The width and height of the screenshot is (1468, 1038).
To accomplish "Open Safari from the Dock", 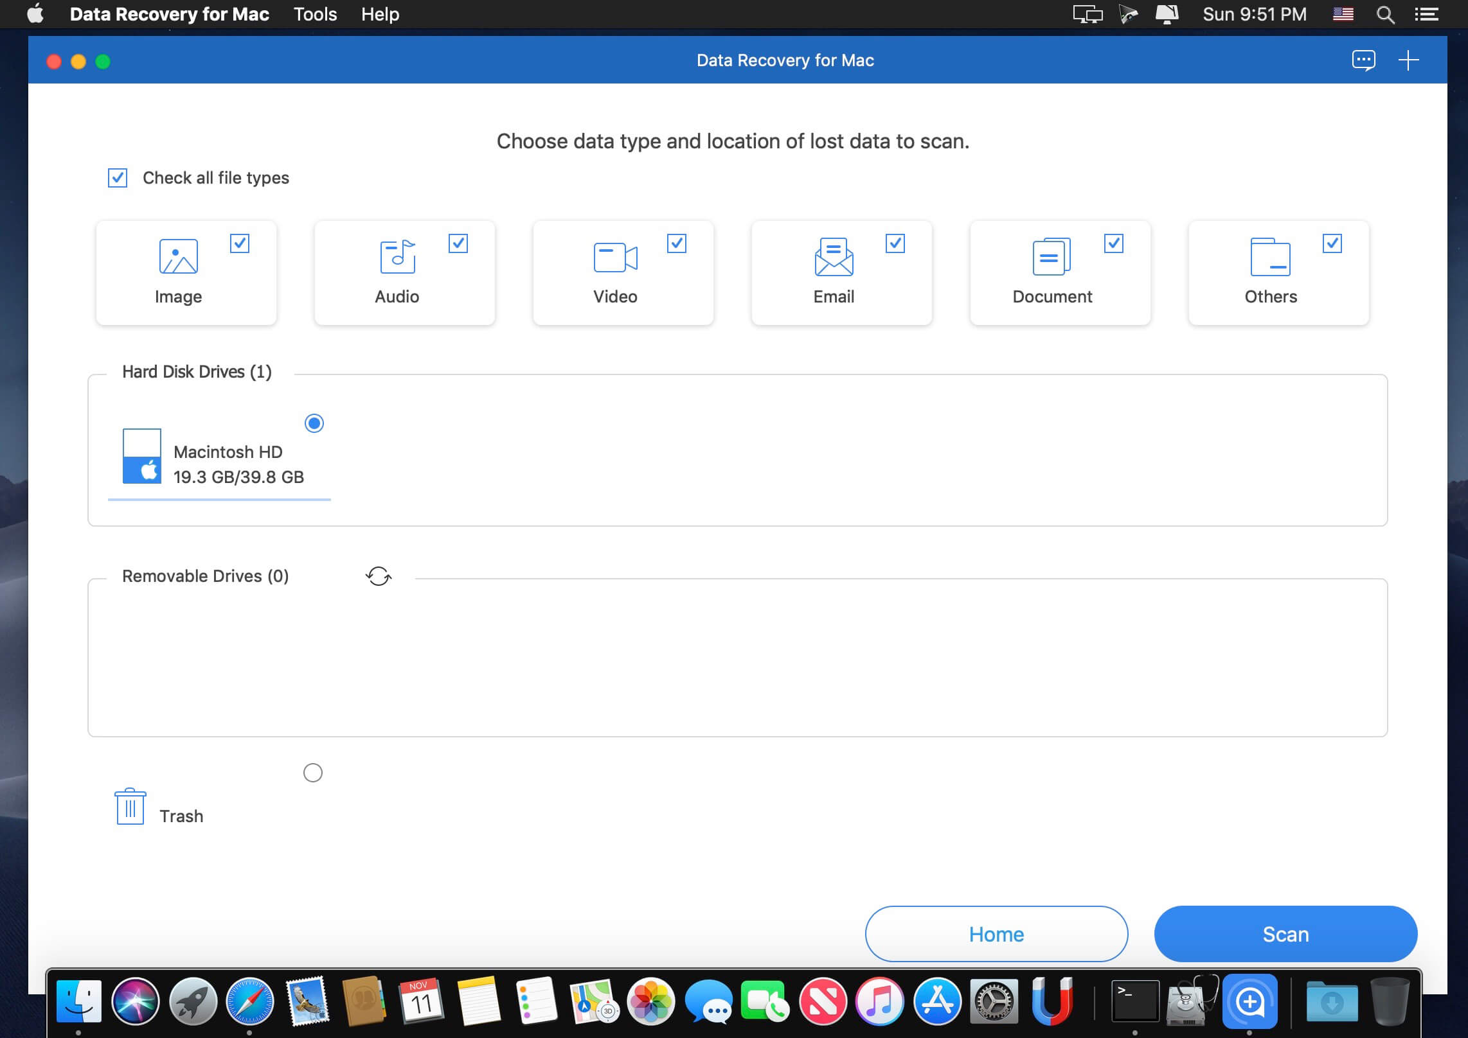I will (250, 1001).
